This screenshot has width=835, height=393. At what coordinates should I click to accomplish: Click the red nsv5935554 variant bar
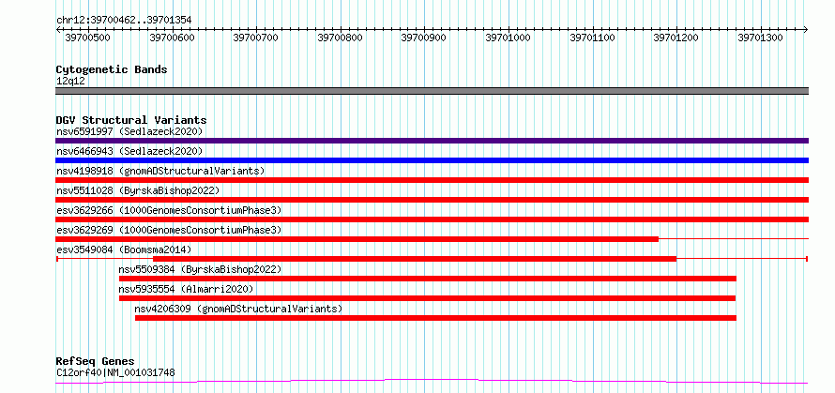point(427,298)
